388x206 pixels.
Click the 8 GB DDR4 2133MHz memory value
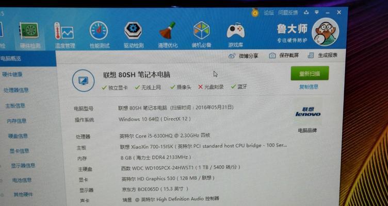coord(156,157)
